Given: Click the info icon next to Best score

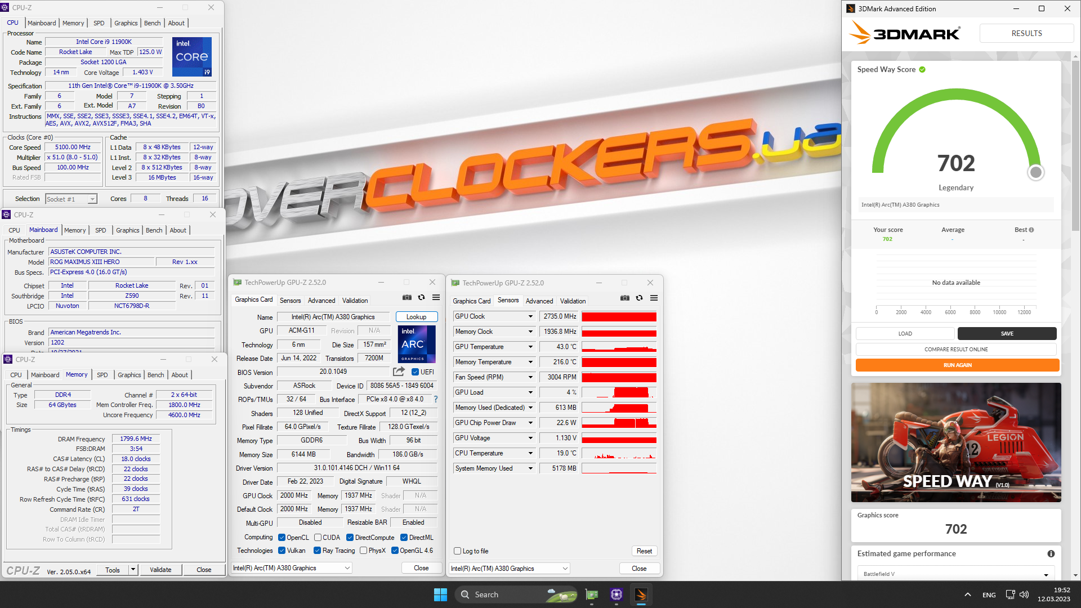Looking at the screenshot, I should point(1031,230).
